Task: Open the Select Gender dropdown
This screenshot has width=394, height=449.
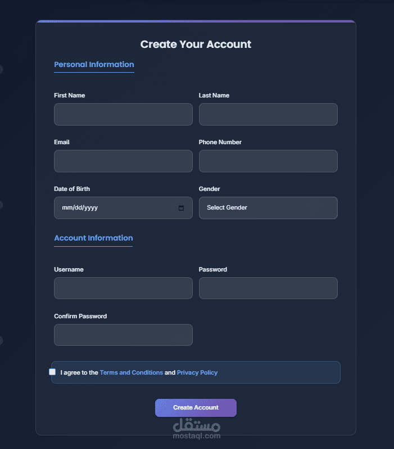Action: (x=268, y=208)
